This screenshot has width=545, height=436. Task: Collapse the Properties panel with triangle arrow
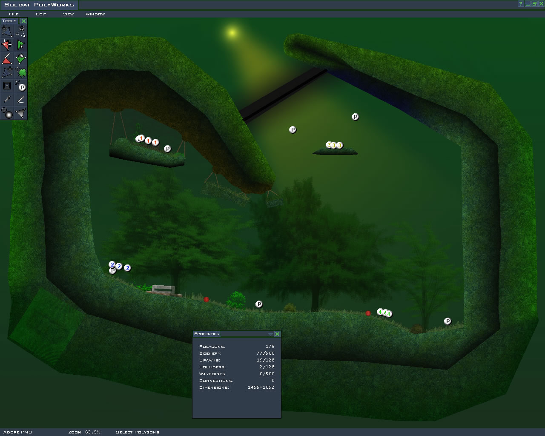pos(270,334)
